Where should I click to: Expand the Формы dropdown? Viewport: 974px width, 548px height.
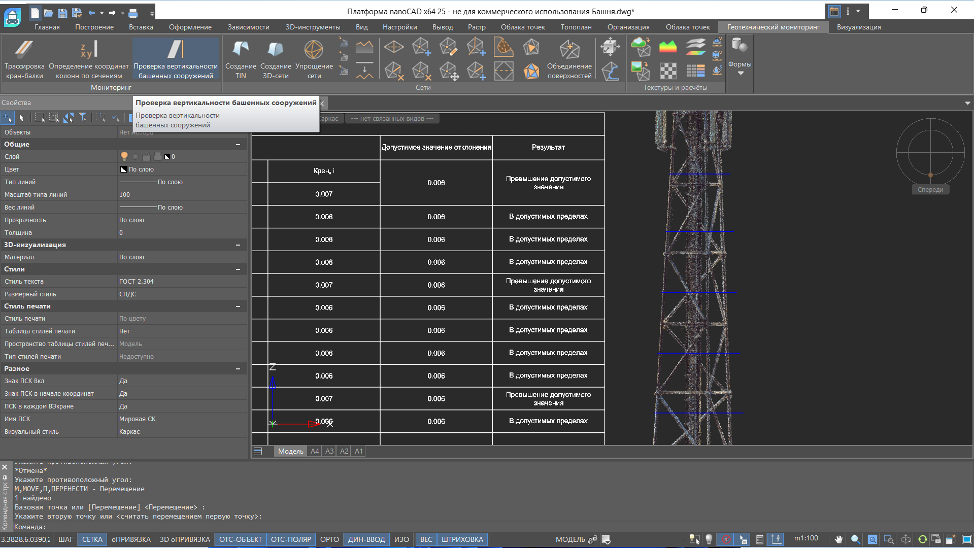(x=740, y=73)
